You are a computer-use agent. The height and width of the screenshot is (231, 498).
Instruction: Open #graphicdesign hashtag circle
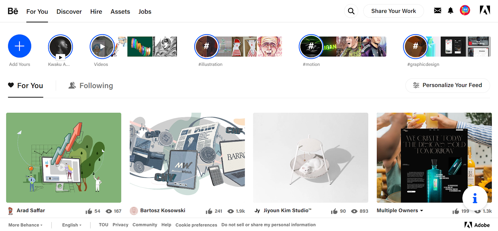[x=416, y=47]
